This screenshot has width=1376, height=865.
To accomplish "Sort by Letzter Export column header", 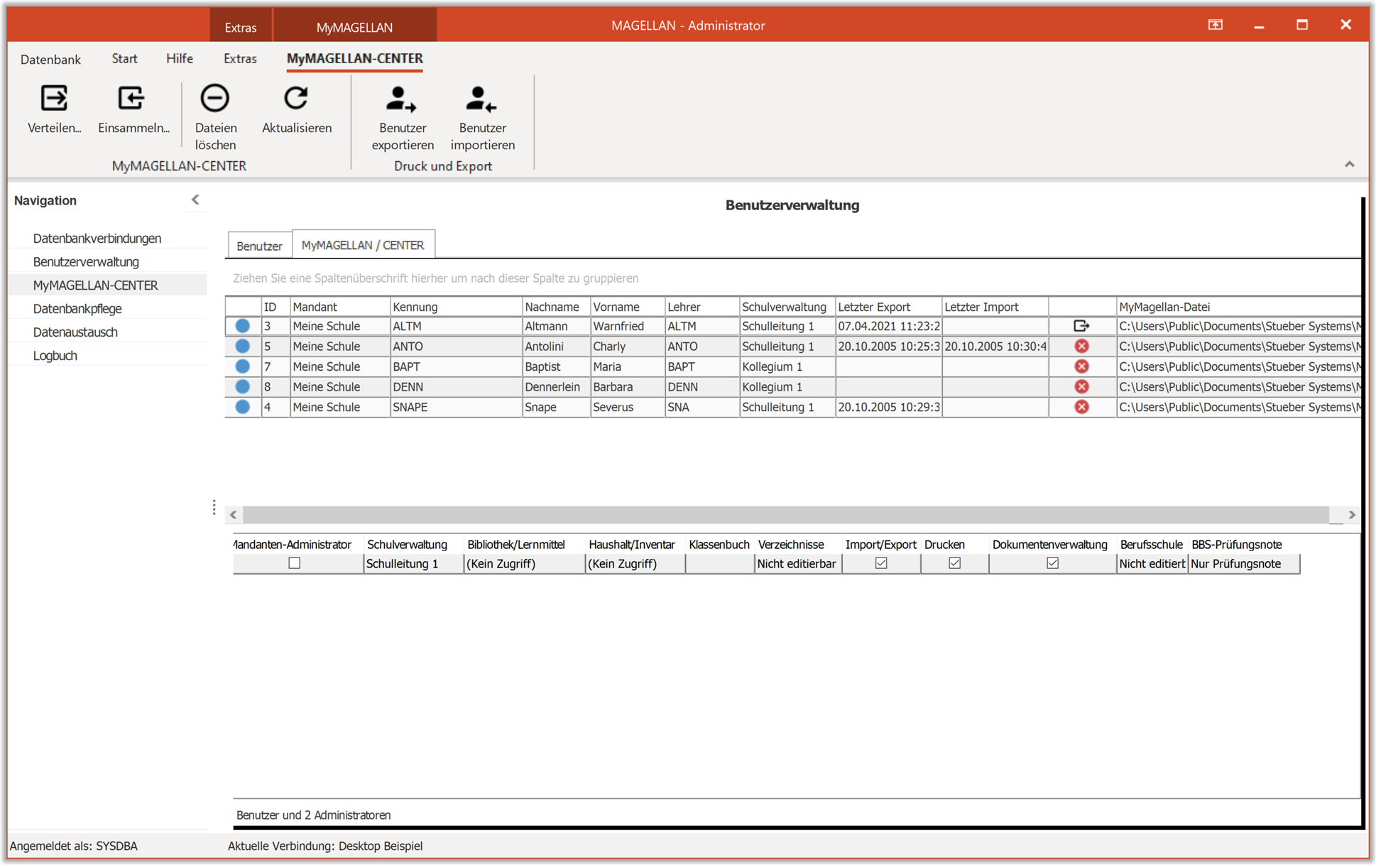I will 888,307.
